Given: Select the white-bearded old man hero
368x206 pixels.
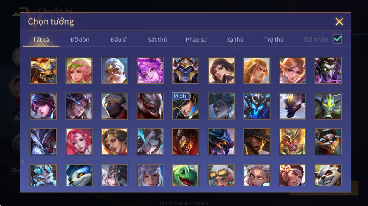Looking at the screenshot, I should (x=115, y=70).
